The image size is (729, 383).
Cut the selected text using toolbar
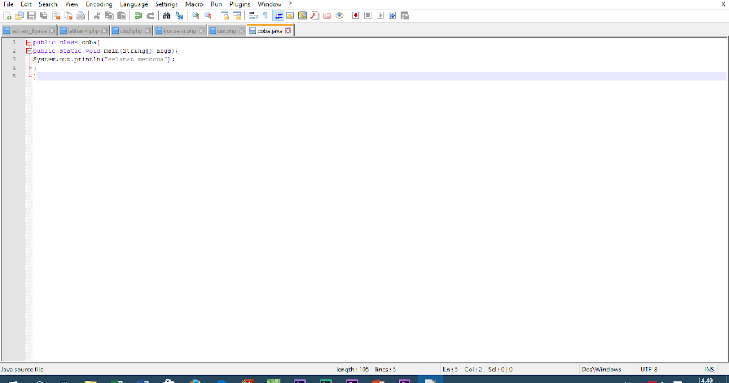coord(97,15)
